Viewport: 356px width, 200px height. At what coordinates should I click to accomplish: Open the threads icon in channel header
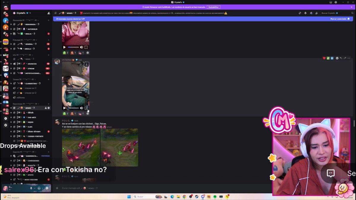(300, 13)
